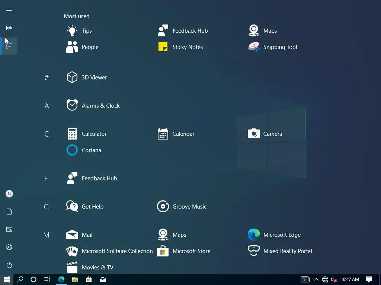
Task: Select the All apps list view
Action: pos(9,46)
